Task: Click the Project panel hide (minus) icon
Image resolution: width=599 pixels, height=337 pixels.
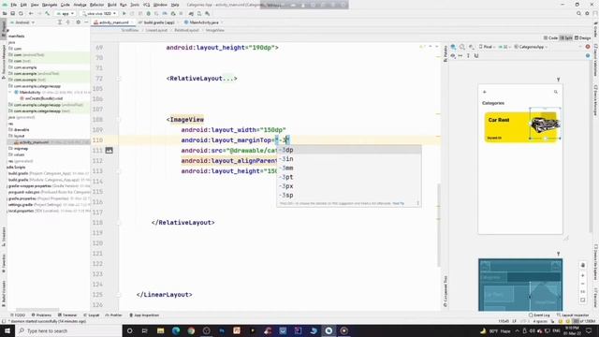Action: coord(86,22)
